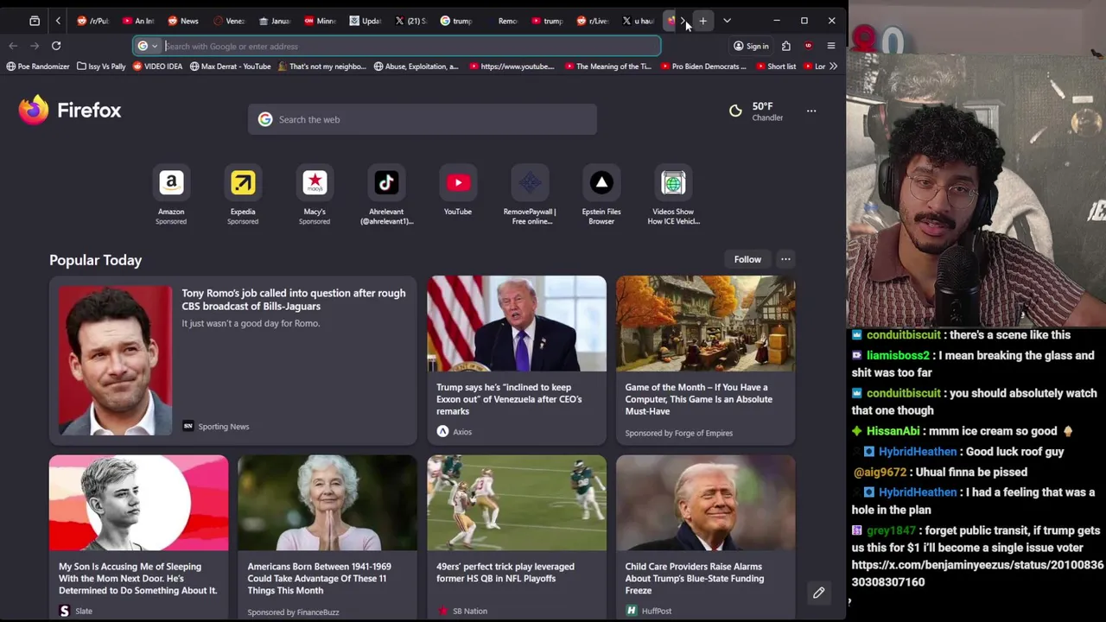Viewport: 1106px width, 622px height.
Task: Switch to the An Int YouTube tab
Action: 138,21
